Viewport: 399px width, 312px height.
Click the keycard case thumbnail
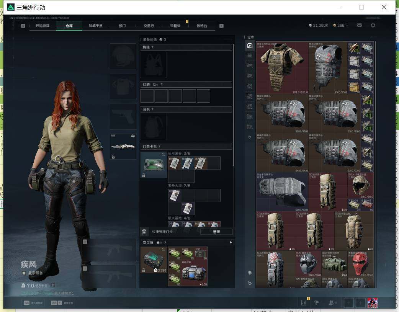coord(154,165)
